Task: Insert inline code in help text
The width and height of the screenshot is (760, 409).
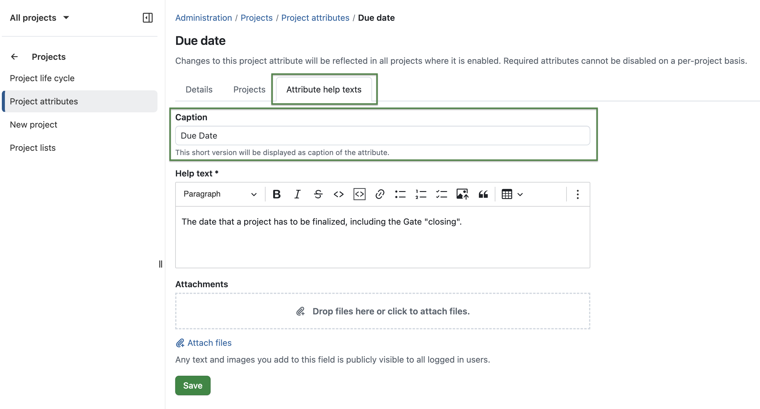Action: point(338,194)
